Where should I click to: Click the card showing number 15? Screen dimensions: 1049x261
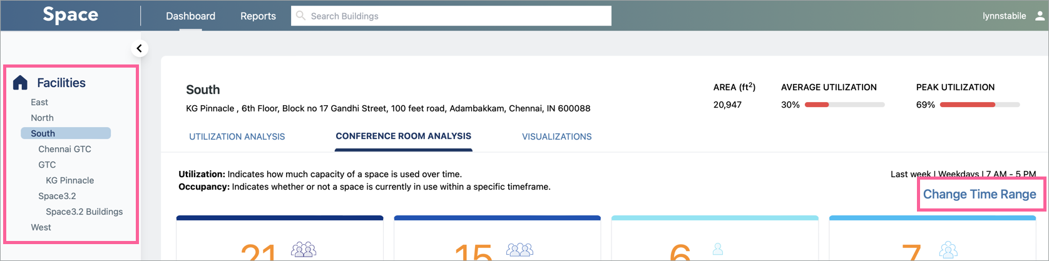498,238
